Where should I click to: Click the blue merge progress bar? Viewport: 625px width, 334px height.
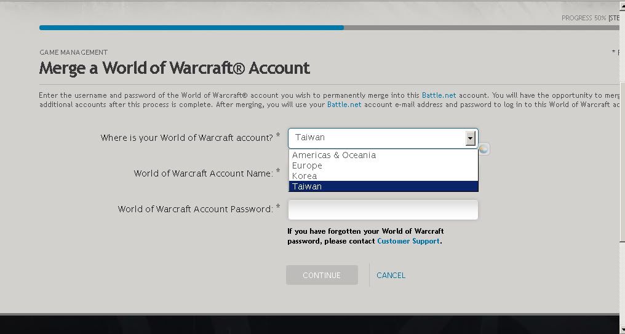pyautogui.click(x=191, y=28)
